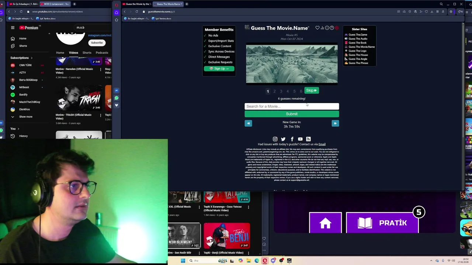The width and height of the screenshot is (472, 265).
Task: Open the YouTube hamburger menu
Action: (13, 28)
